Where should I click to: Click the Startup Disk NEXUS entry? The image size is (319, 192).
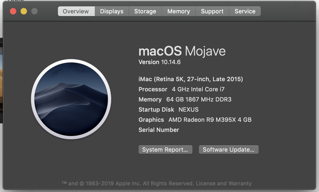(168, 109)
